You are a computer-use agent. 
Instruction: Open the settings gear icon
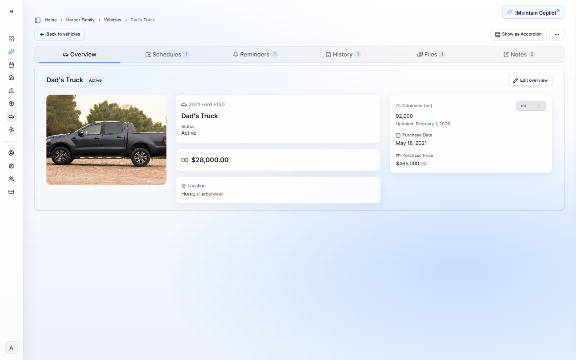point(11,166)
